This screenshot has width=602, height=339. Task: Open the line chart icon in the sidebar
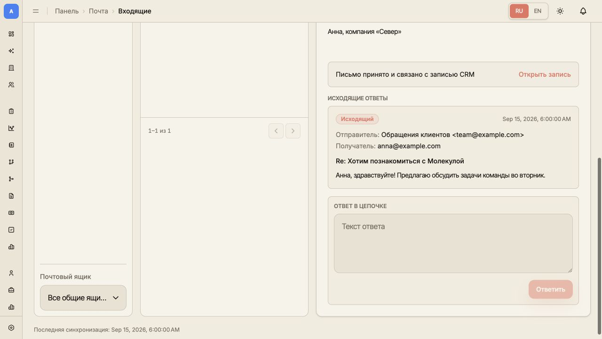11,128
